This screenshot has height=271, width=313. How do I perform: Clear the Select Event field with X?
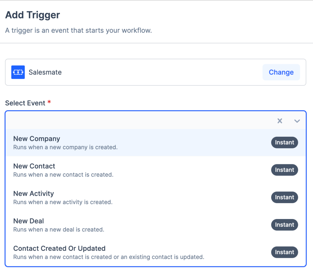280,121
